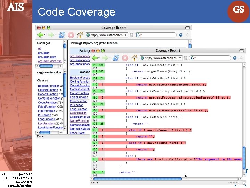Click the line 110 hit count 128

[x=101, y=65]
